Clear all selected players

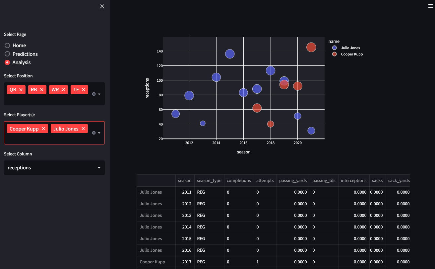coord(94,133)
